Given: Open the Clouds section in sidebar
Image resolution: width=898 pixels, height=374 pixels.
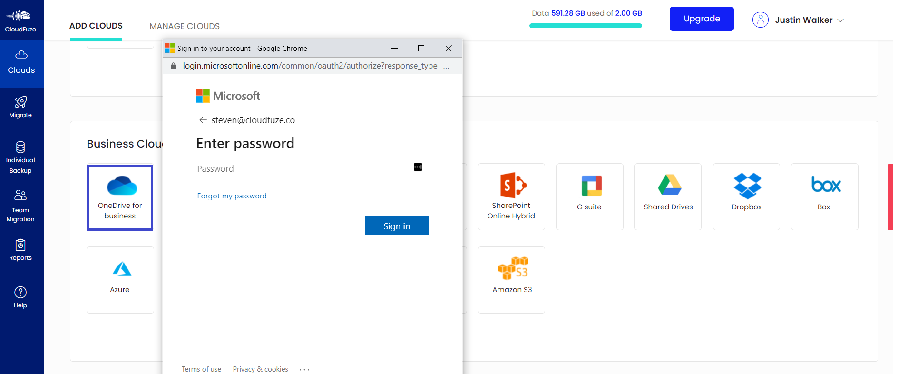Looking at the screenshot, I should pos(21,63).
